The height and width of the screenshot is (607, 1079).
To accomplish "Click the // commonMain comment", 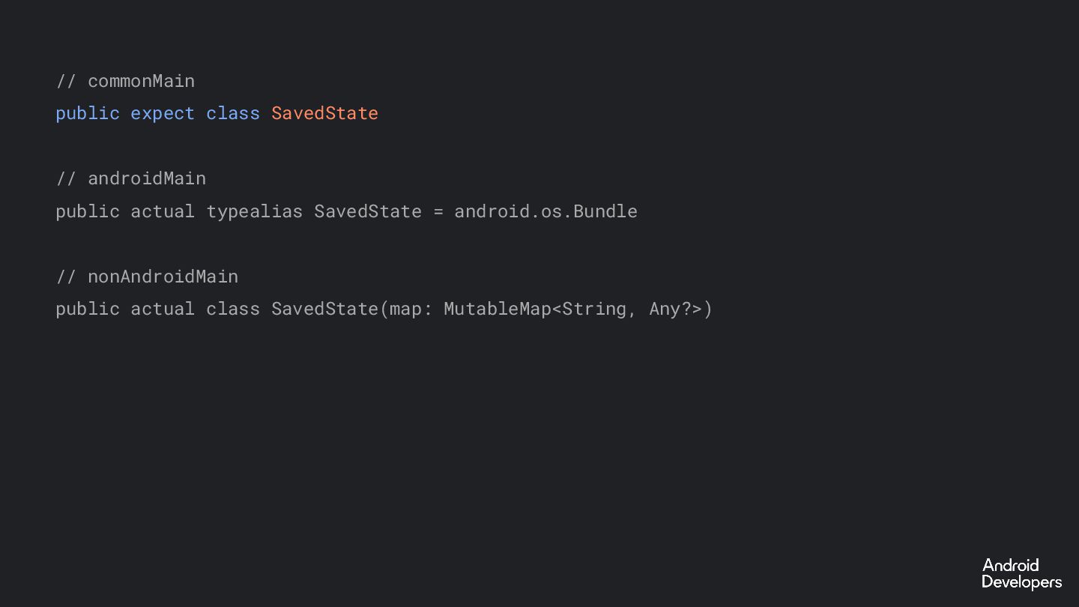I will pyautogui.click(x=125, y=81).
